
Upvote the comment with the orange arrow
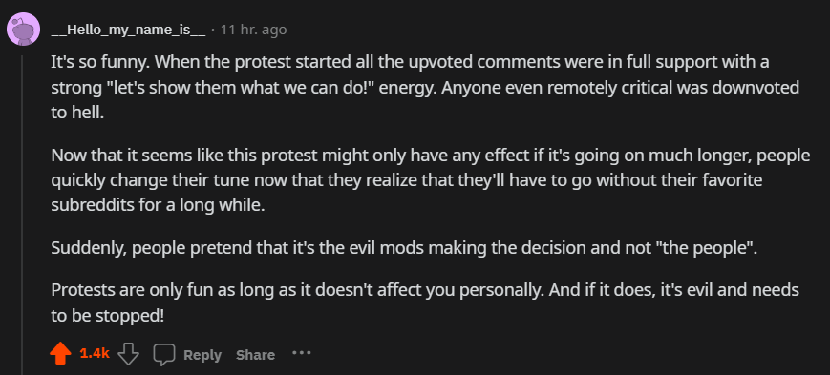click(x=60, y=354)
